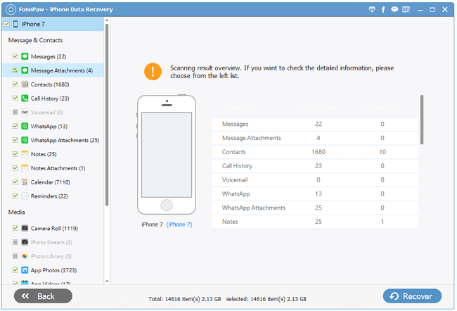
Task: Click the Call History row in the table
Action: [x=315, y=166]
